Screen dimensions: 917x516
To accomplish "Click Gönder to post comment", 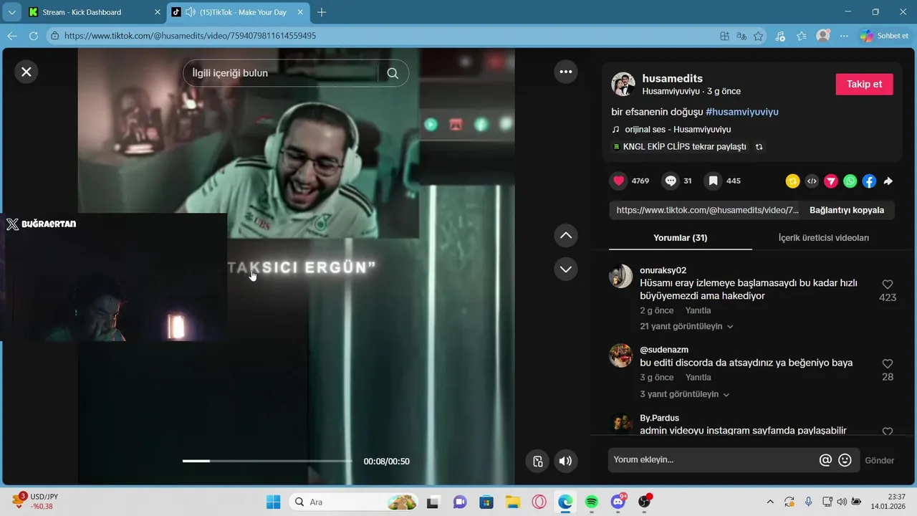I will [x=879, y=460].
